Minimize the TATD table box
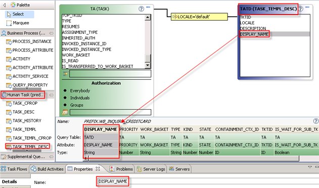Screen dimensions: 319x188 pos(307,7)
